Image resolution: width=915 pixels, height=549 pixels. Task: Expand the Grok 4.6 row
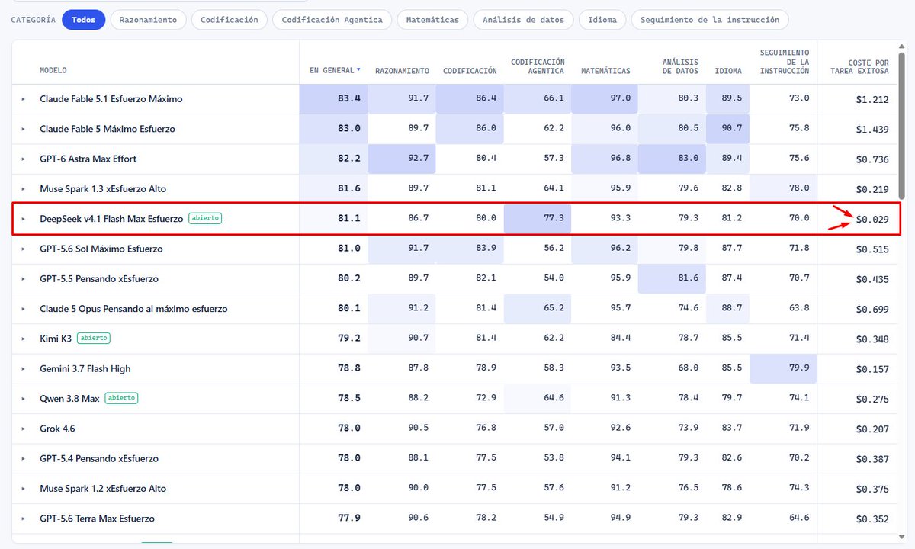coord(23,429)
